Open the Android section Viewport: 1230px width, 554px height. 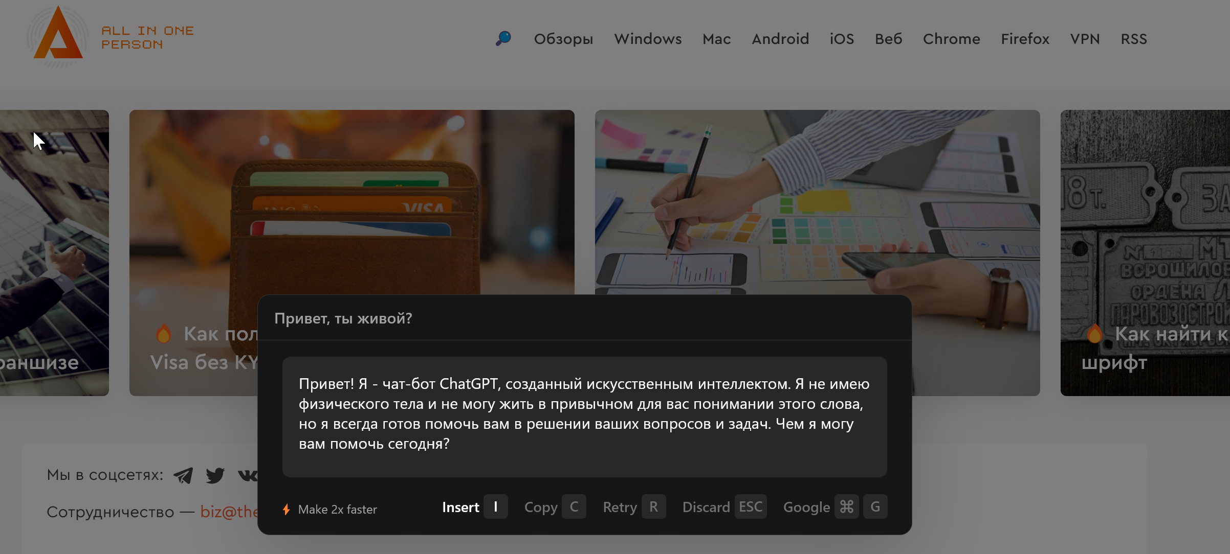(x=780, y=39)
